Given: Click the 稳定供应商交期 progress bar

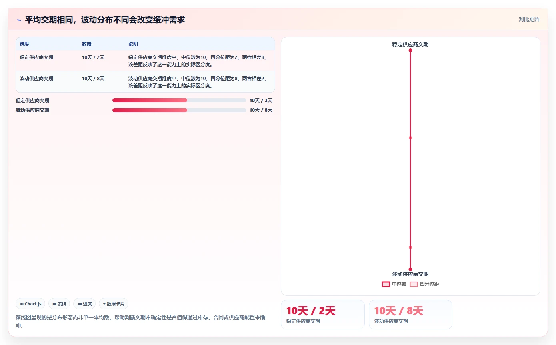Looking at the screenshot, I should [179, 100].
